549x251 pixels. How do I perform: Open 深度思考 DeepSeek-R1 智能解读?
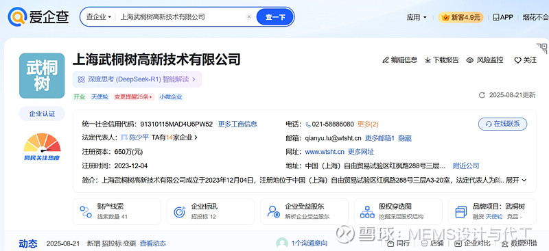click(x=137, y=79)
